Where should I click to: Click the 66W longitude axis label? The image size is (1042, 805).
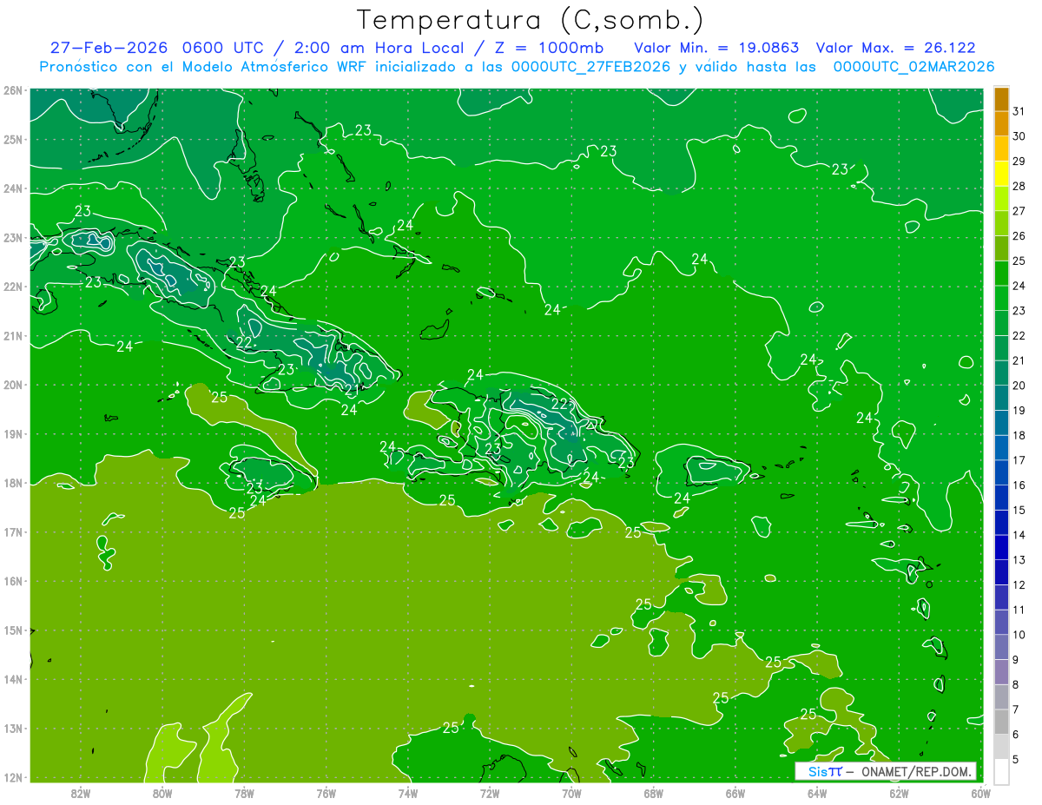(x=735, y=793)
